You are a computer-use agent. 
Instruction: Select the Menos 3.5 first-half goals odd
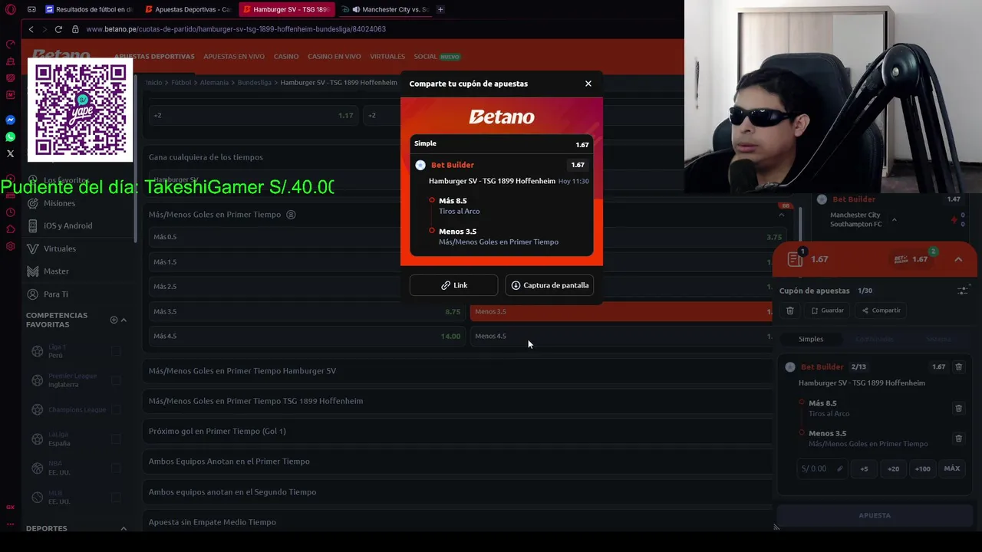point(621,311)
